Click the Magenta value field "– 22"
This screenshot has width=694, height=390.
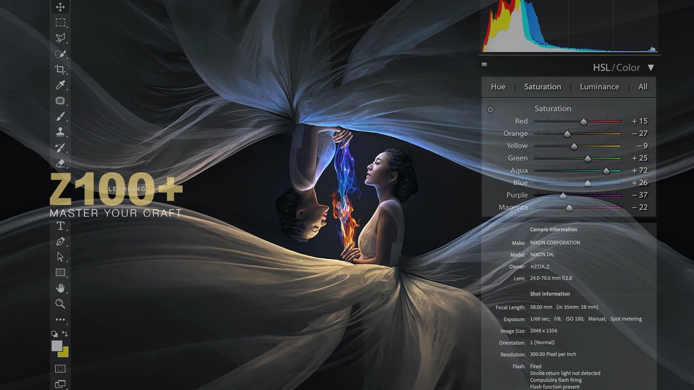640,207
